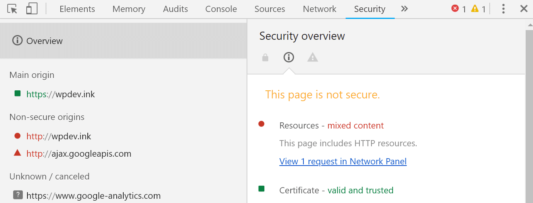Click the 'valid and trusted' label
533x203 pixels.
[x=361, y=190]
